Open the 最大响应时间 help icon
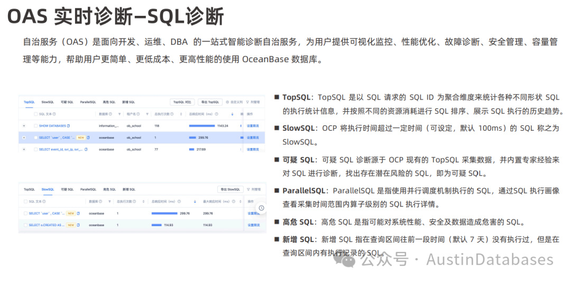Screen dimensions: 571x282 tap(234, 201)
